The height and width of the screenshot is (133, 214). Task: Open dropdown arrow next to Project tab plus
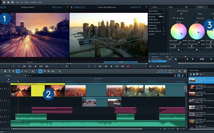(x=31, y=76)
